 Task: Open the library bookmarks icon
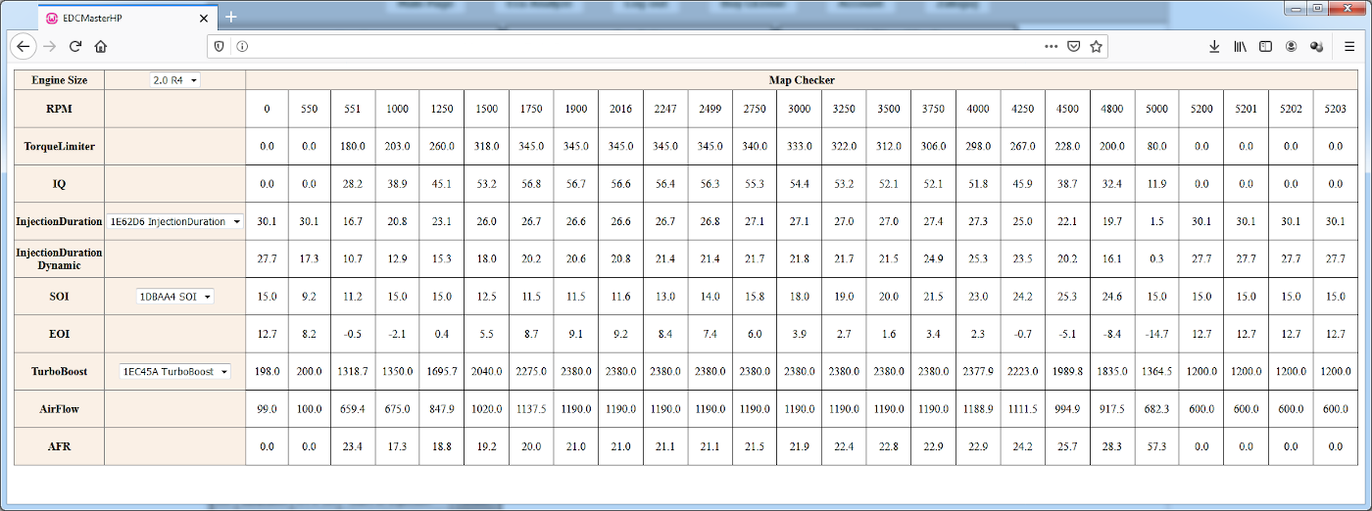[x=1240, y=46]
